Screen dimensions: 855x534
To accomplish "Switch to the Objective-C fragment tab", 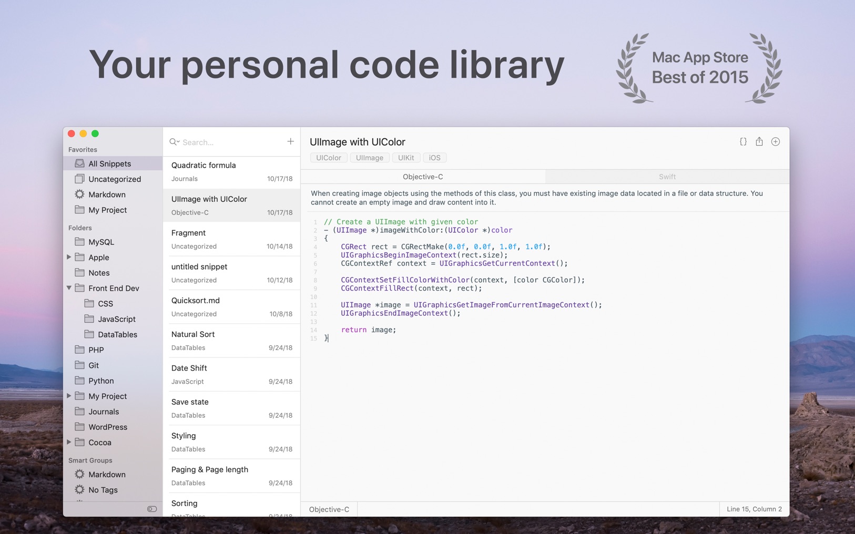I will click(423, 177).
